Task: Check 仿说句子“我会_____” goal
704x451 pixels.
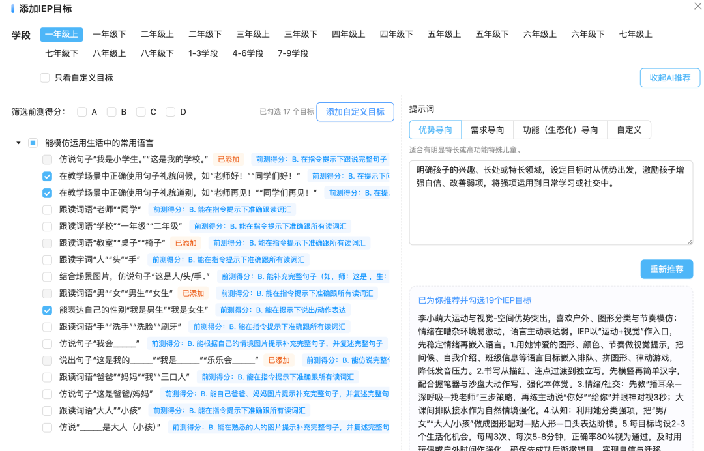Action: (47, 343)
